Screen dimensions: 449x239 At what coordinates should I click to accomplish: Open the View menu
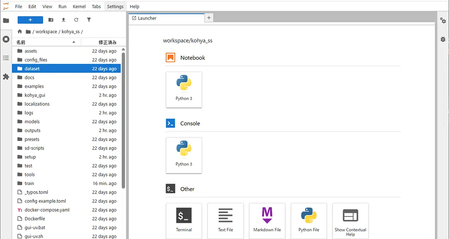48,6
